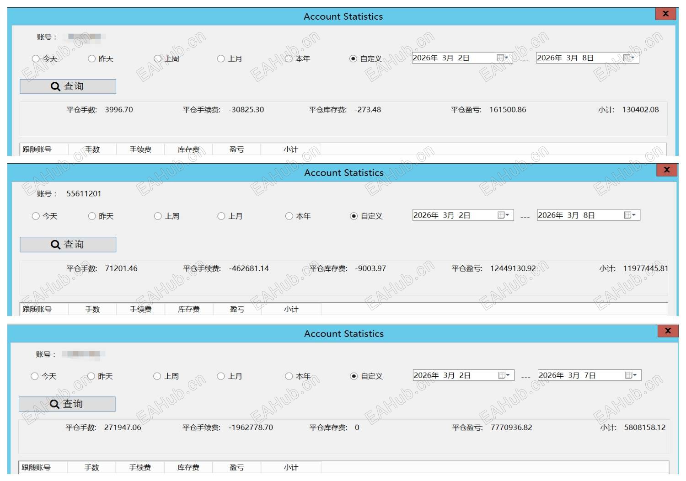Click the 2026年 3月 7日 end date text
This screenshot has width=686, height=481.
pos(567,375)
